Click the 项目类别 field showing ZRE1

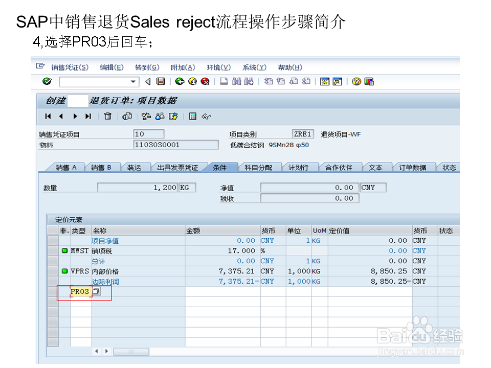click(303, 134)
